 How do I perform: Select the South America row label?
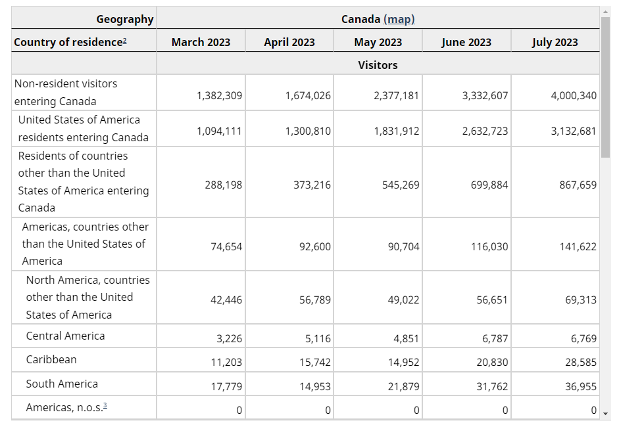[x=62, y=384]
